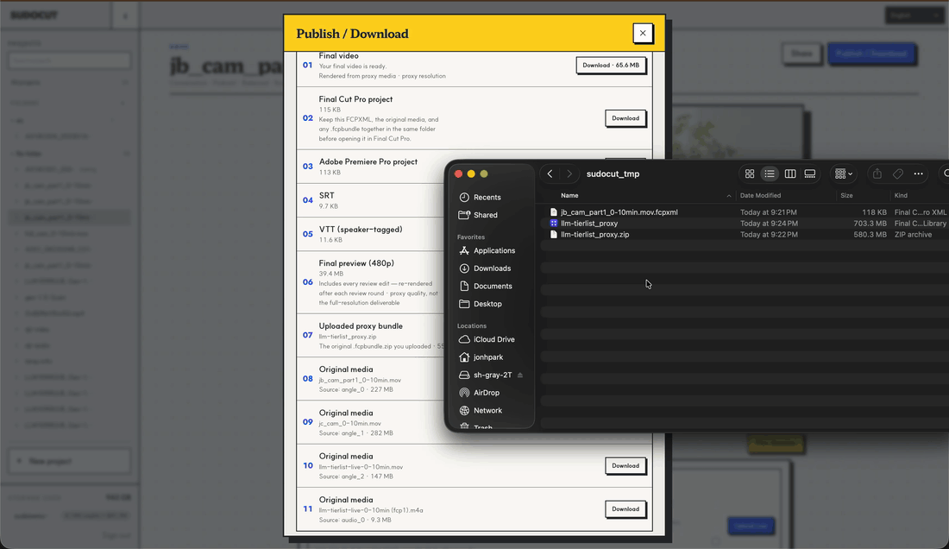Image resolution: width=949 pixels, height=549 pixels.
Task: Go back with Finder back arrow
Action: click(550, 174)
